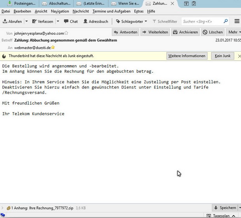241x218 pixels.
Task: Open the Chat toolbar button
Action: click(71, 21)
